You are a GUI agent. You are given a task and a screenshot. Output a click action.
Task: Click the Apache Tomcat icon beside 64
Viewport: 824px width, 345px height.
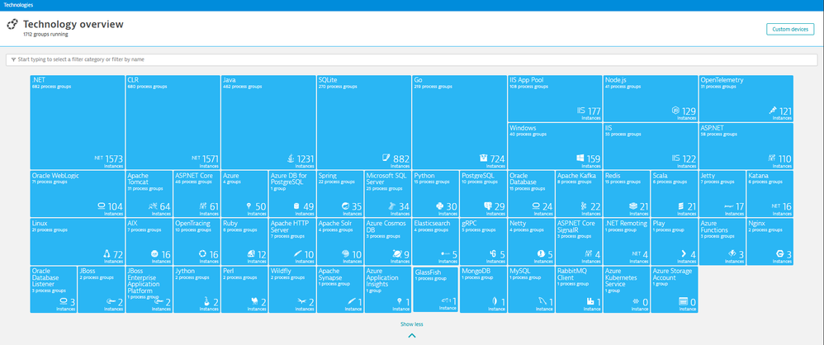point(153,206)
